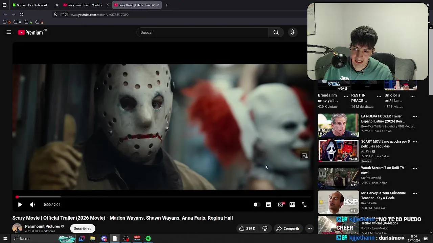433x243 pixels.
Task: Reload the current page
Action: (22, 15)
